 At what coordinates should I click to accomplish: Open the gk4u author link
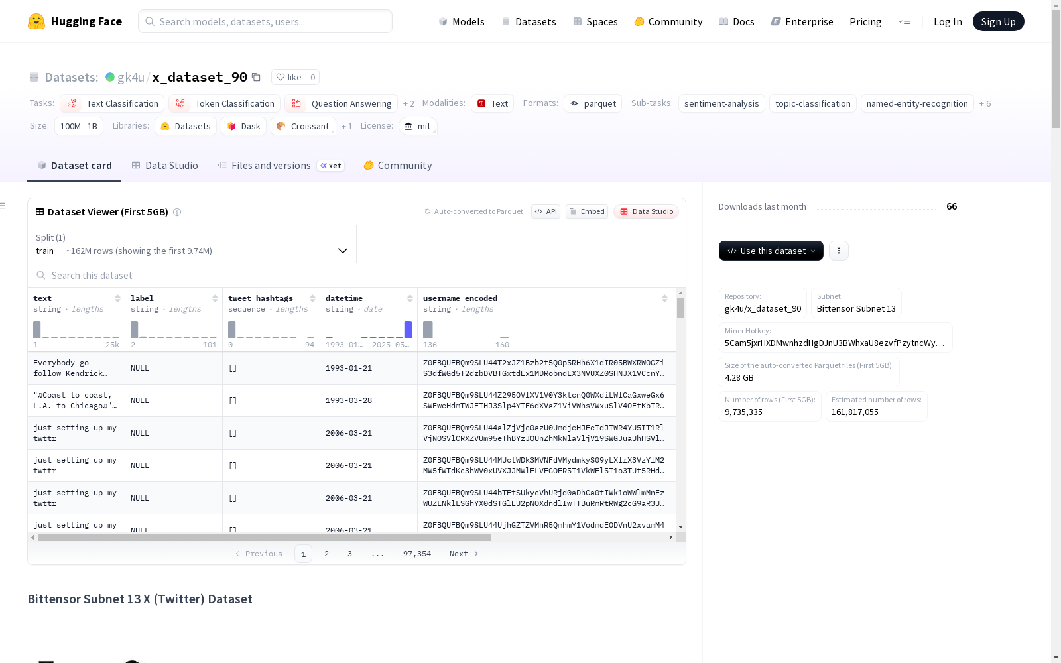tap(131, 77)
